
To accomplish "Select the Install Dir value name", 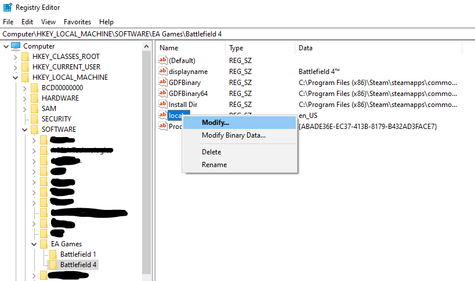I will [183, 105].
